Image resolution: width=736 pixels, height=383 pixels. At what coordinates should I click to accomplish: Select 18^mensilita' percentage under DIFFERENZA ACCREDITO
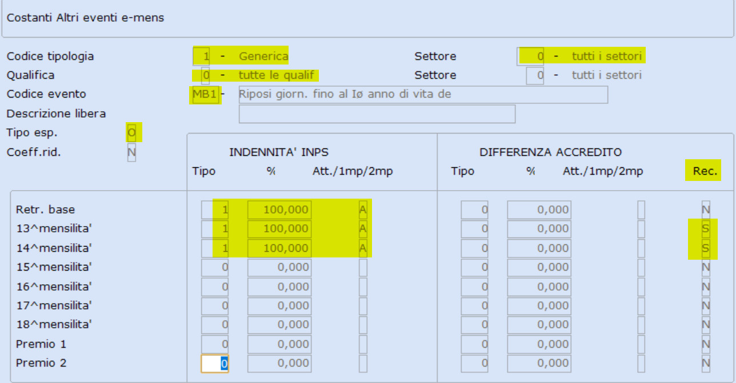coord(539,325)
